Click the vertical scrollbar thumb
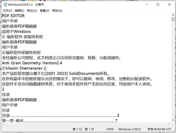 coord(173,19)
